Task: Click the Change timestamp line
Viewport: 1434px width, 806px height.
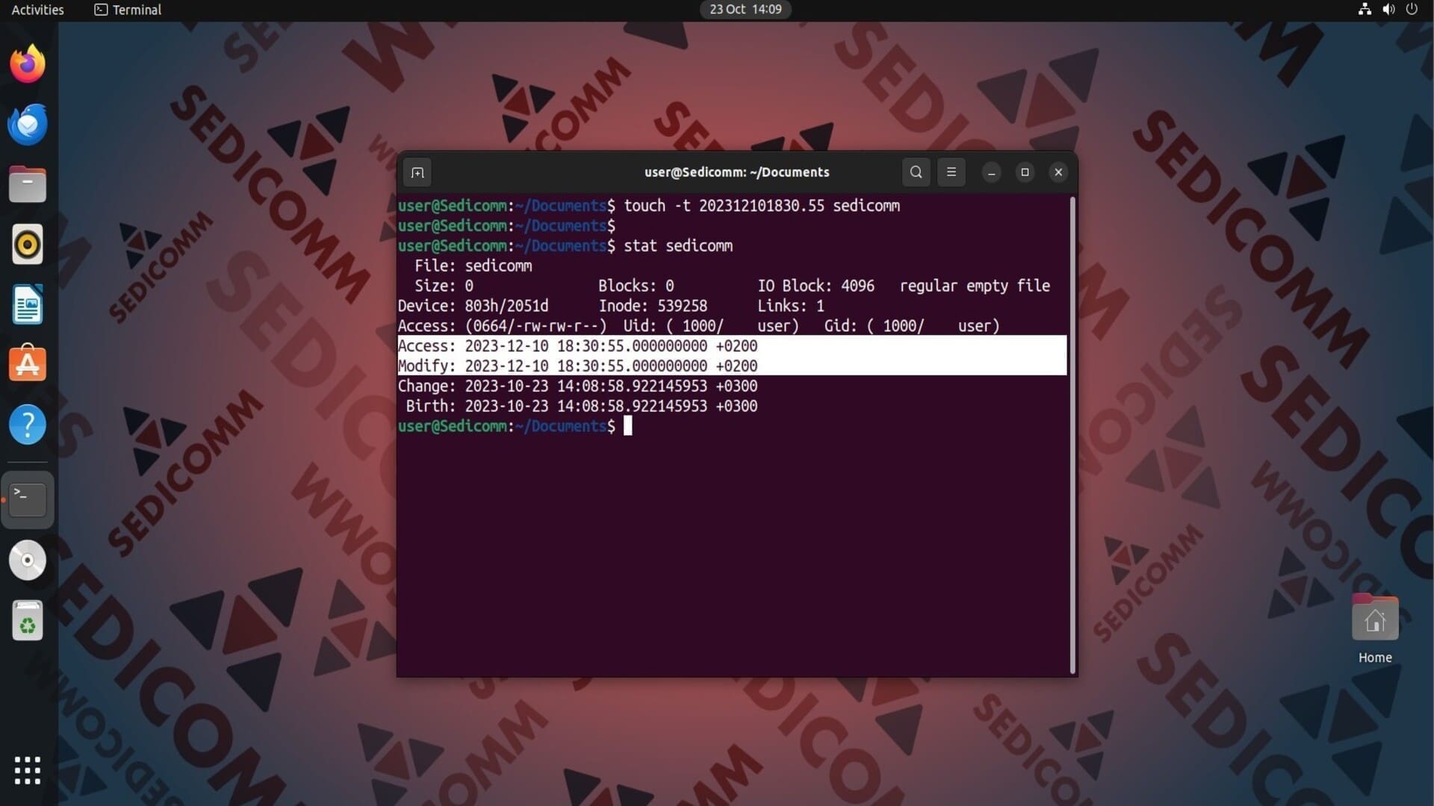Action: click(577, 386)
